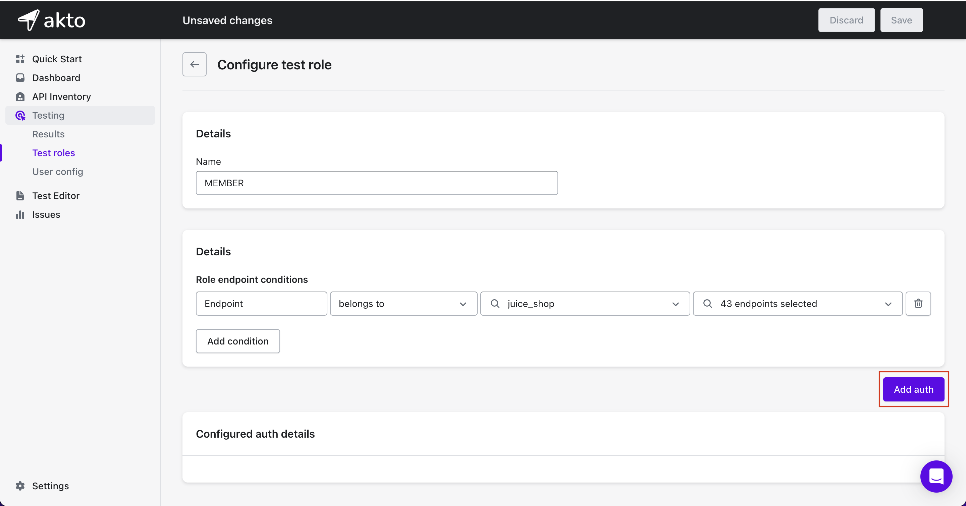Click the Issues bar chart icon
Viewport: 966px width, 506px height.
click(20, 214)
